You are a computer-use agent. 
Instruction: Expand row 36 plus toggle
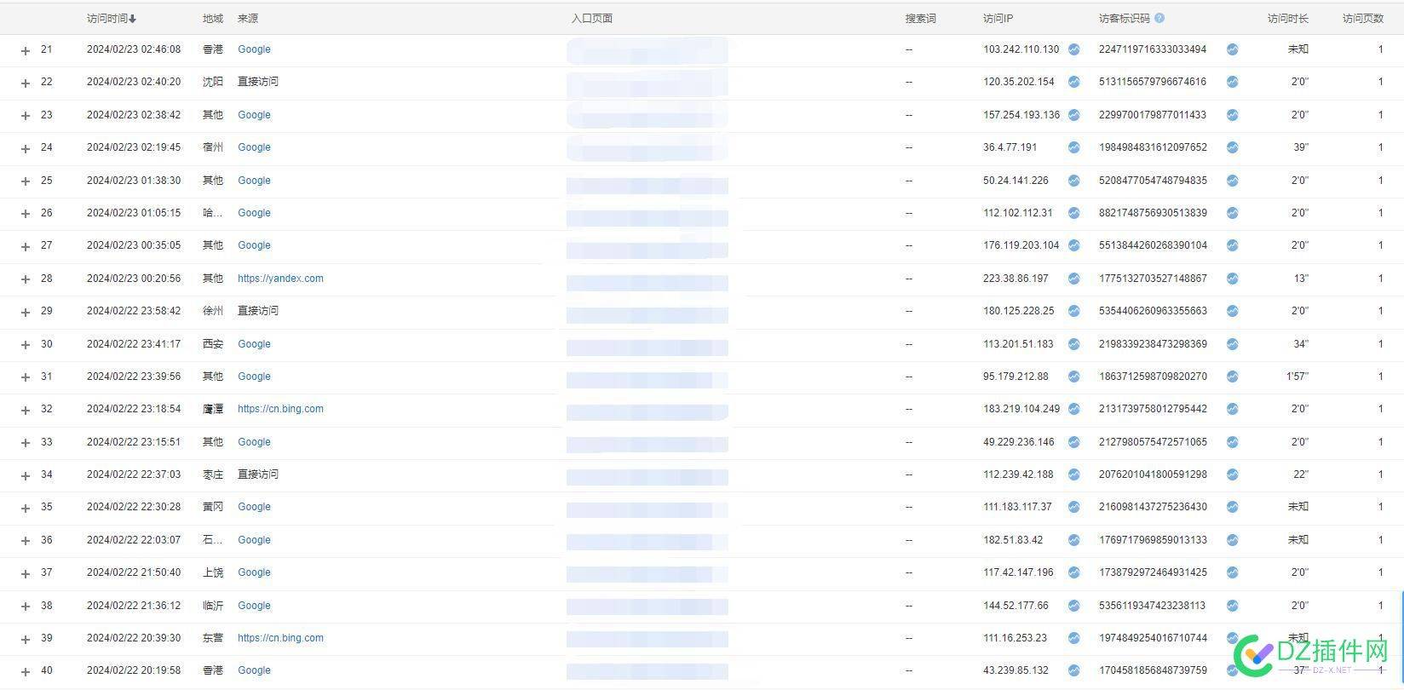[x=26, y=541]
